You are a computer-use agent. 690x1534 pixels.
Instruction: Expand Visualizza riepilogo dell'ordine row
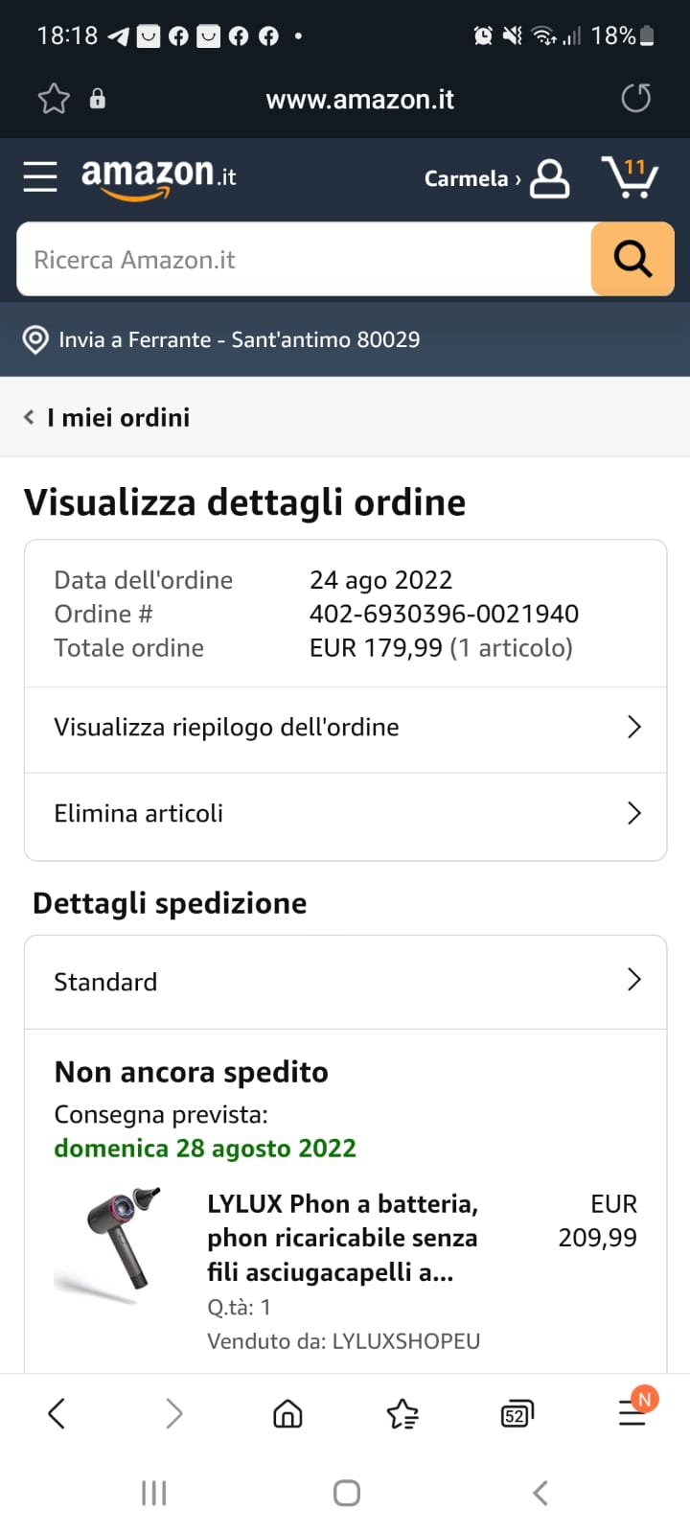coord(345,728)
